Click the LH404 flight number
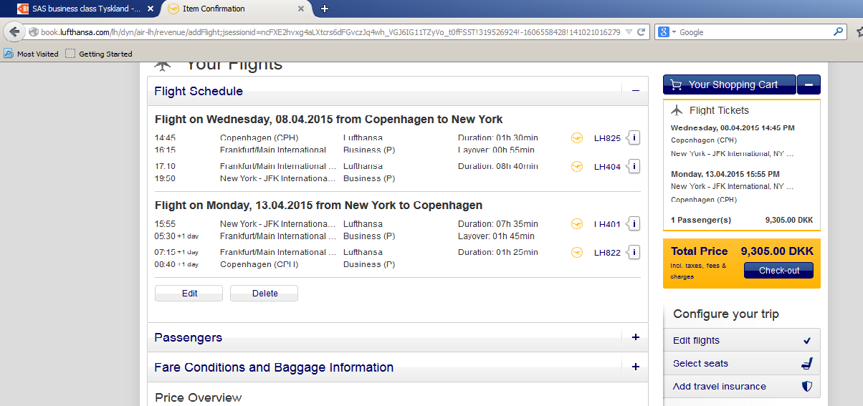The height and width of the screenshot is (406, 863). 607,167
